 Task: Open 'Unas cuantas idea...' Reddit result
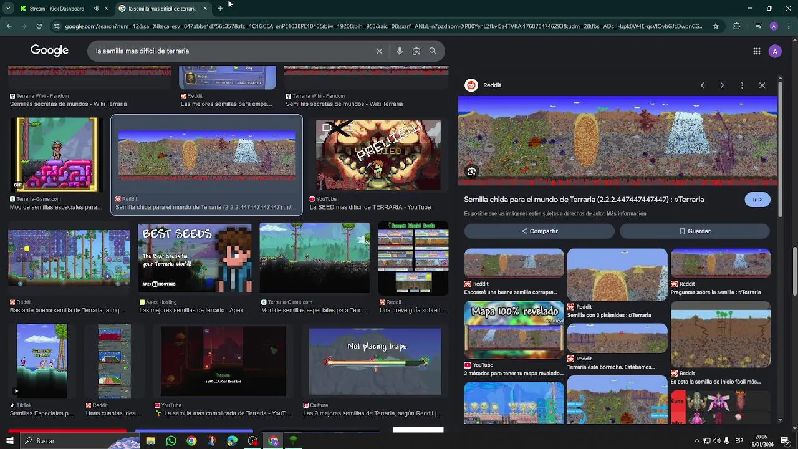coord(114,362)
